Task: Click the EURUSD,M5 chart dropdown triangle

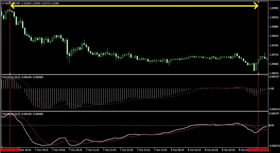Action: tap(3, 3)
